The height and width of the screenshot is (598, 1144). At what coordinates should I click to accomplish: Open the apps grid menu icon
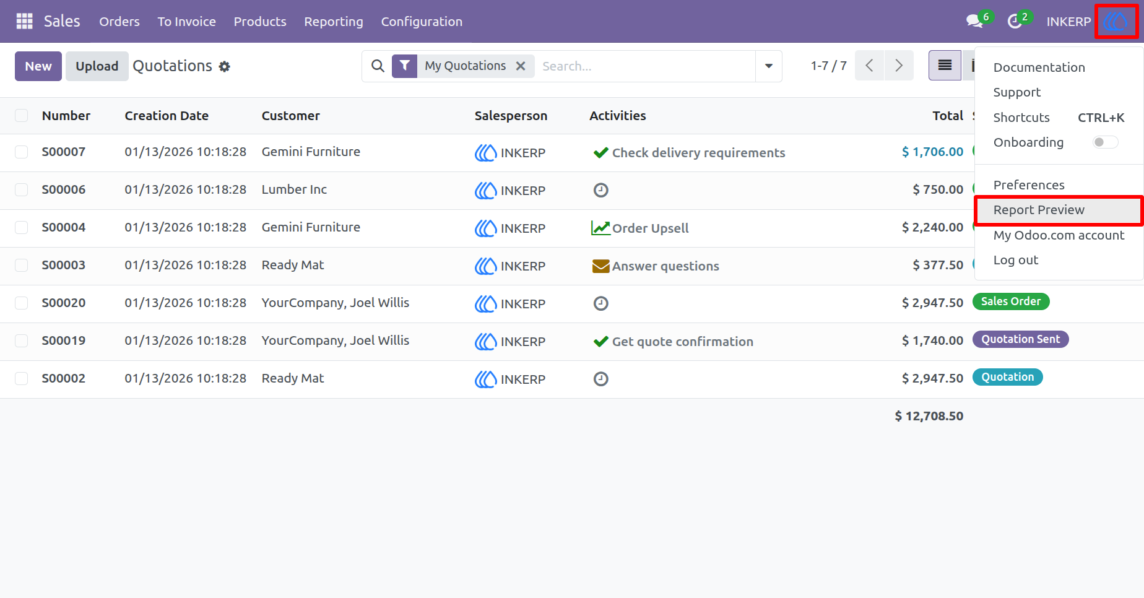[x=24, y=22]
